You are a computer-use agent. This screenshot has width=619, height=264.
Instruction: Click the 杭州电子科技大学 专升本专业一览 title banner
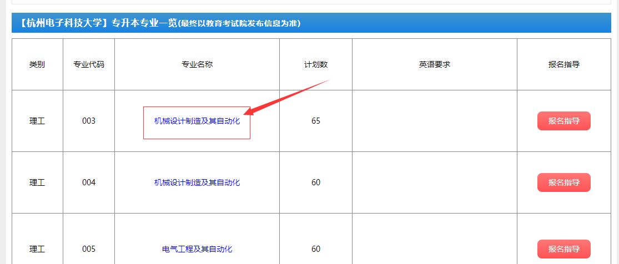pyautogui.click(x=160, y=23)
